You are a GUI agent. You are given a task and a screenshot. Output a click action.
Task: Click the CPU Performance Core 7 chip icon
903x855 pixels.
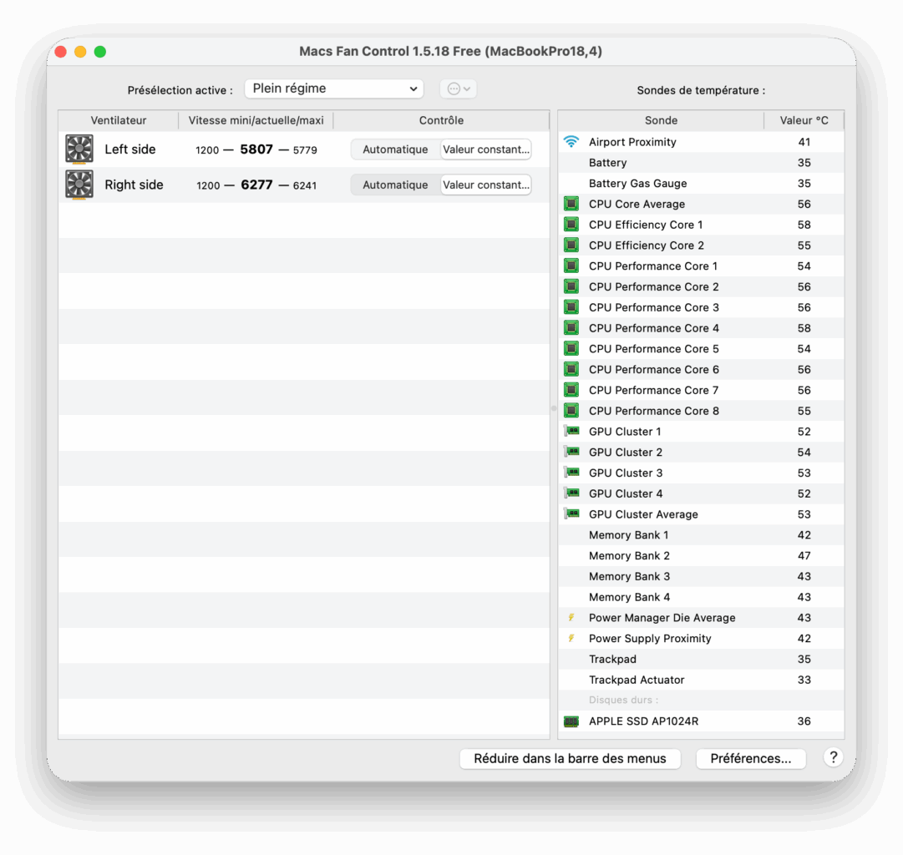[x=571, y=391]
